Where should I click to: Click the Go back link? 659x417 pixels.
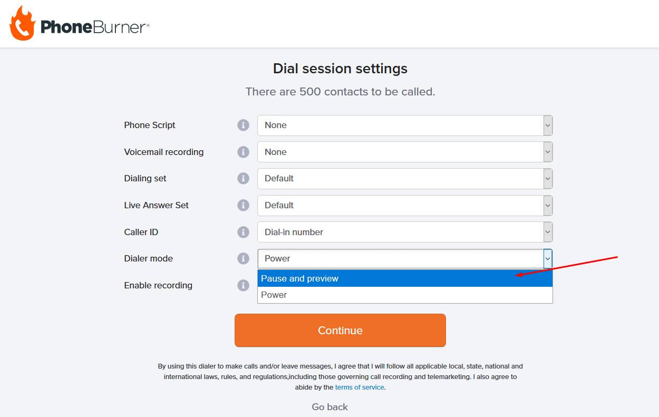point(329,407)
